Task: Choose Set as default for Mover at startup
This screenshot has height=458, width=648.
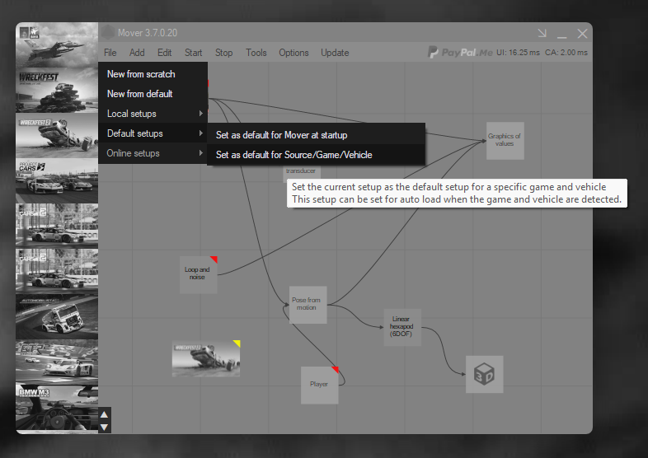Action: (x=281, y=135)
